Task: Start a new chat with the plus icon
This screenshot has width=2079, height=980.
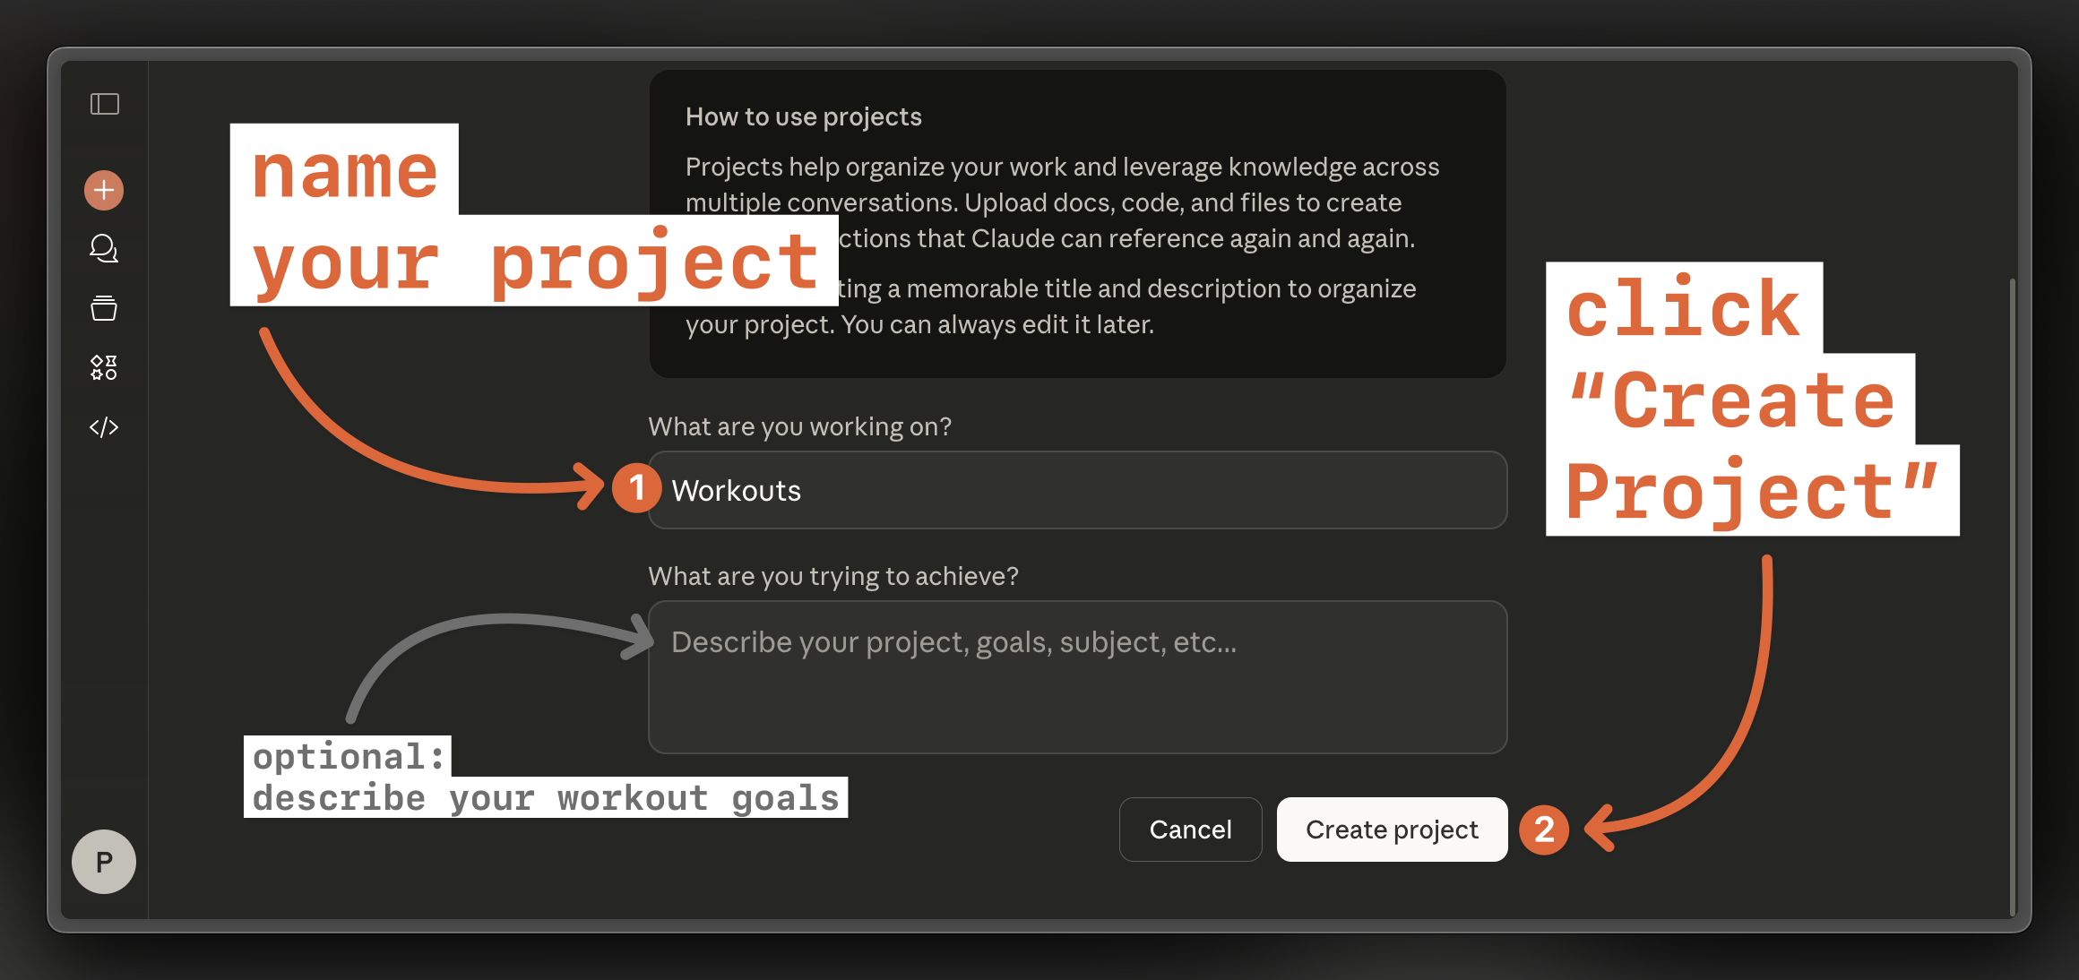Action: point(103,189)
